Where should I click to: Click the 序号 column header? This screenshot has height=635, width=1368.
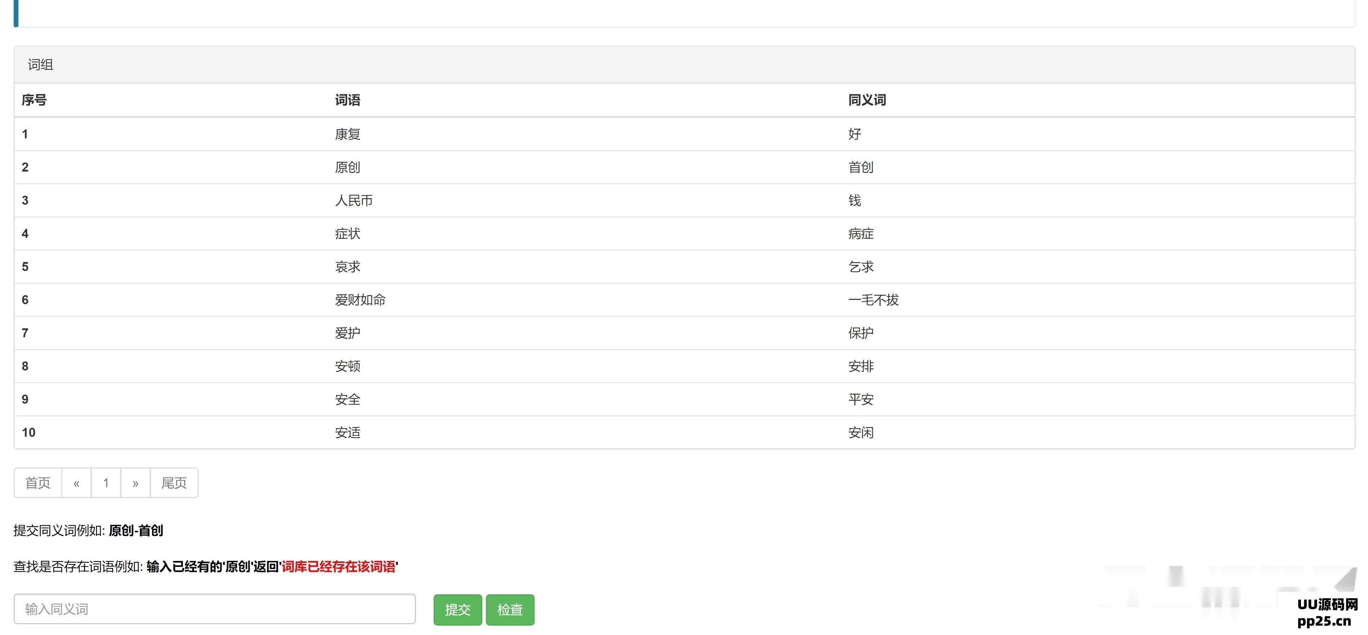[34, 100]
